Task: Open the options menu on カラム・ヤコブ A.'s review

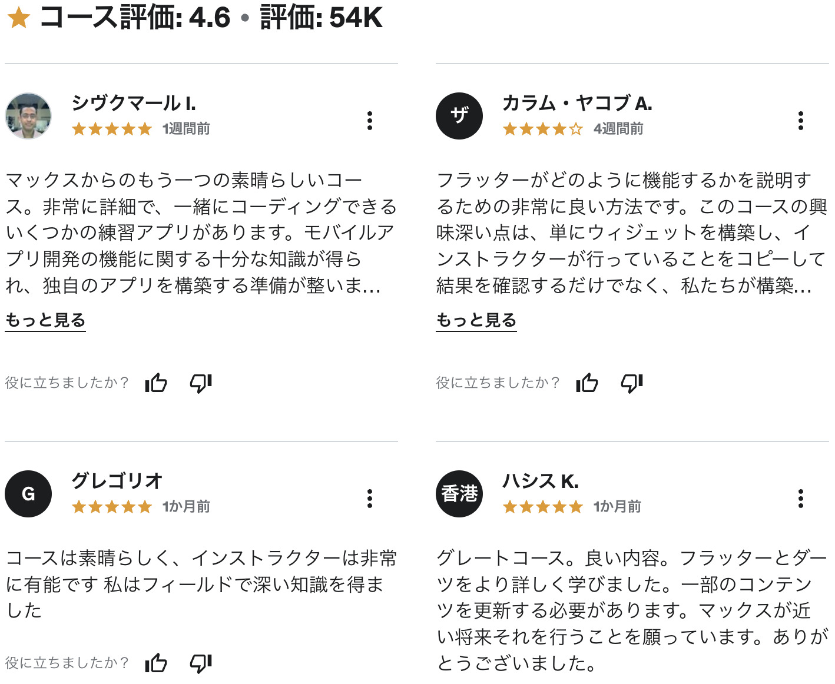Action: [x=801, y=121]
